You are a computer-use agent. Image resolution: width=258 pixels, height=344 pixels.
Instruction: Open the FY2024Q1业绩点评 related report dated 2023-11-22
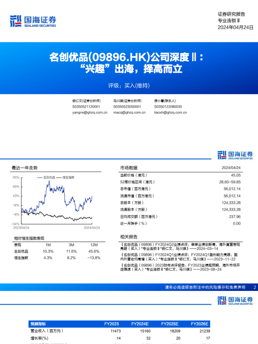point(179,257)
